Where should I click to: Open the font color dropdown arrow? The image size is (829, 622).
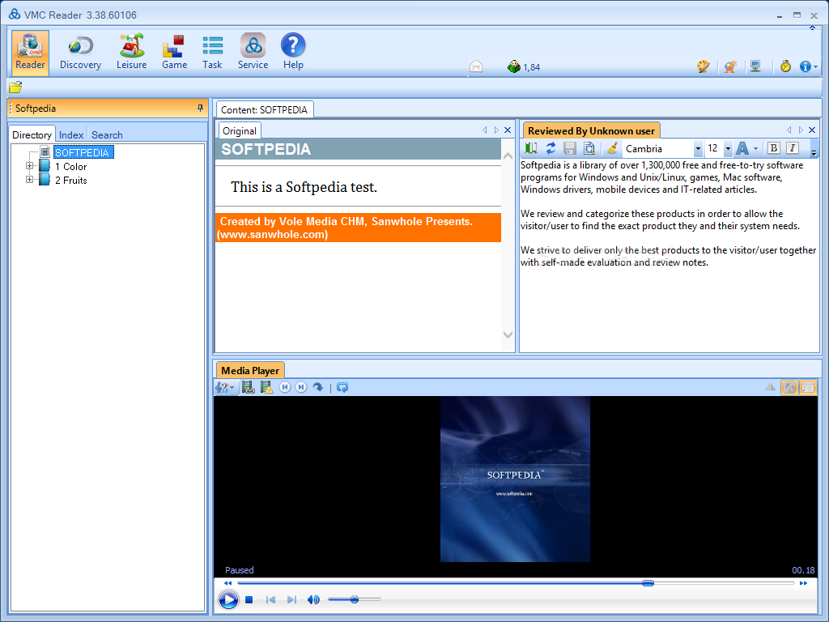755,149
